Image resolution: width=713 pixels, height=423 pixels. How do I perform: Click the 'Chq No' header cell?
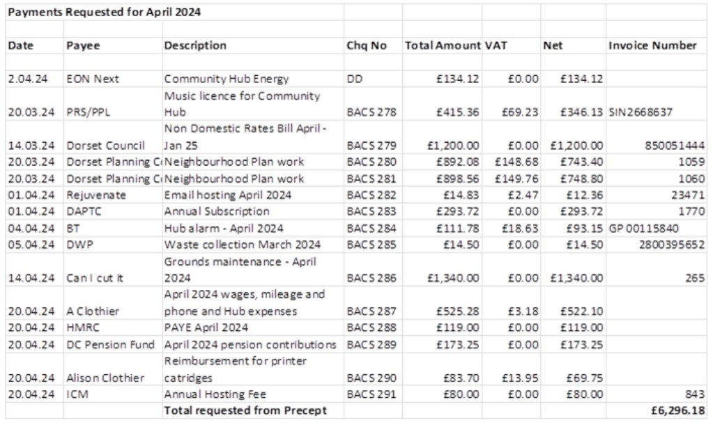(x=366, y=45)
